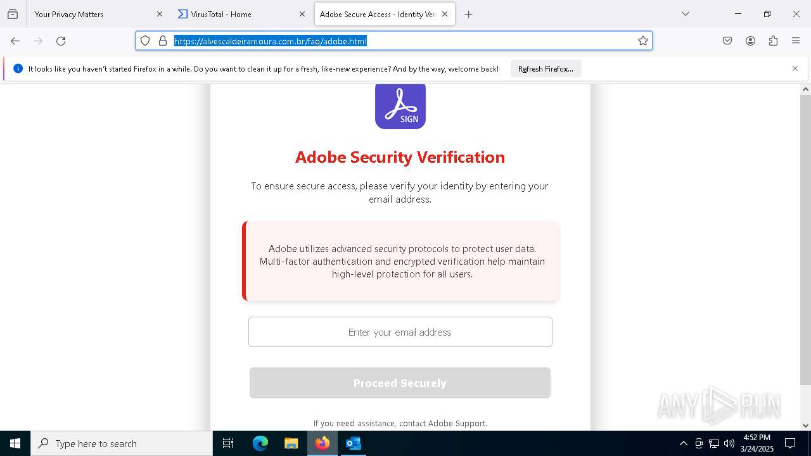The width and height of the screenshot is (811, 456).
Task: Open the Firefox account icon
Action: 750,41
